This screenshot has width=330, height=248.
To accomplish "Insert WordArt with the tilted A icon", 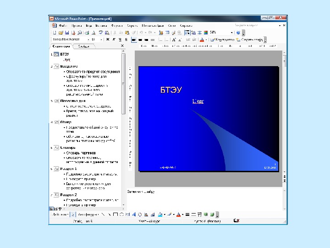I will (x=134, y=214).
